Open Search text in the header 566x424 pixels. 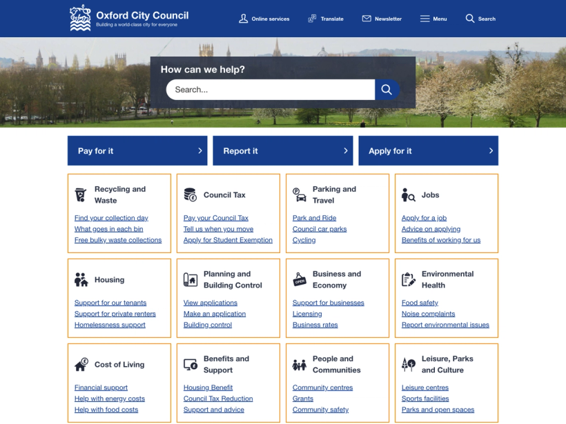487,19
